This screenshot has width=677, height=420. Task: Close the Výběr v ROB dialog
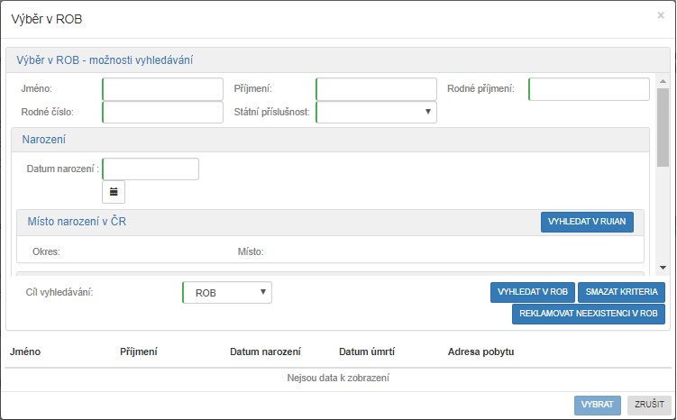pyautogui.click(x=661, y=16)
